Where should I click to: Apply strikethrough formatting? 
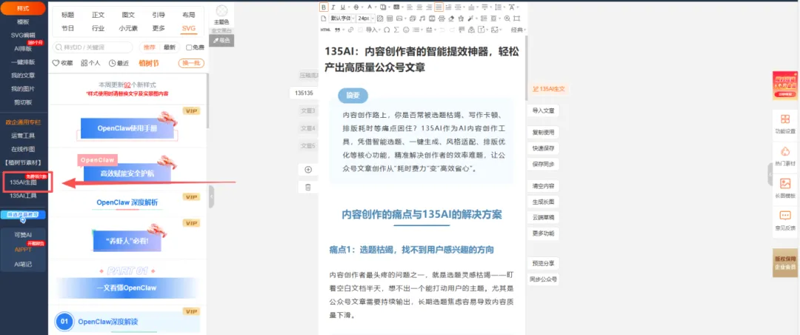point(356,7)
